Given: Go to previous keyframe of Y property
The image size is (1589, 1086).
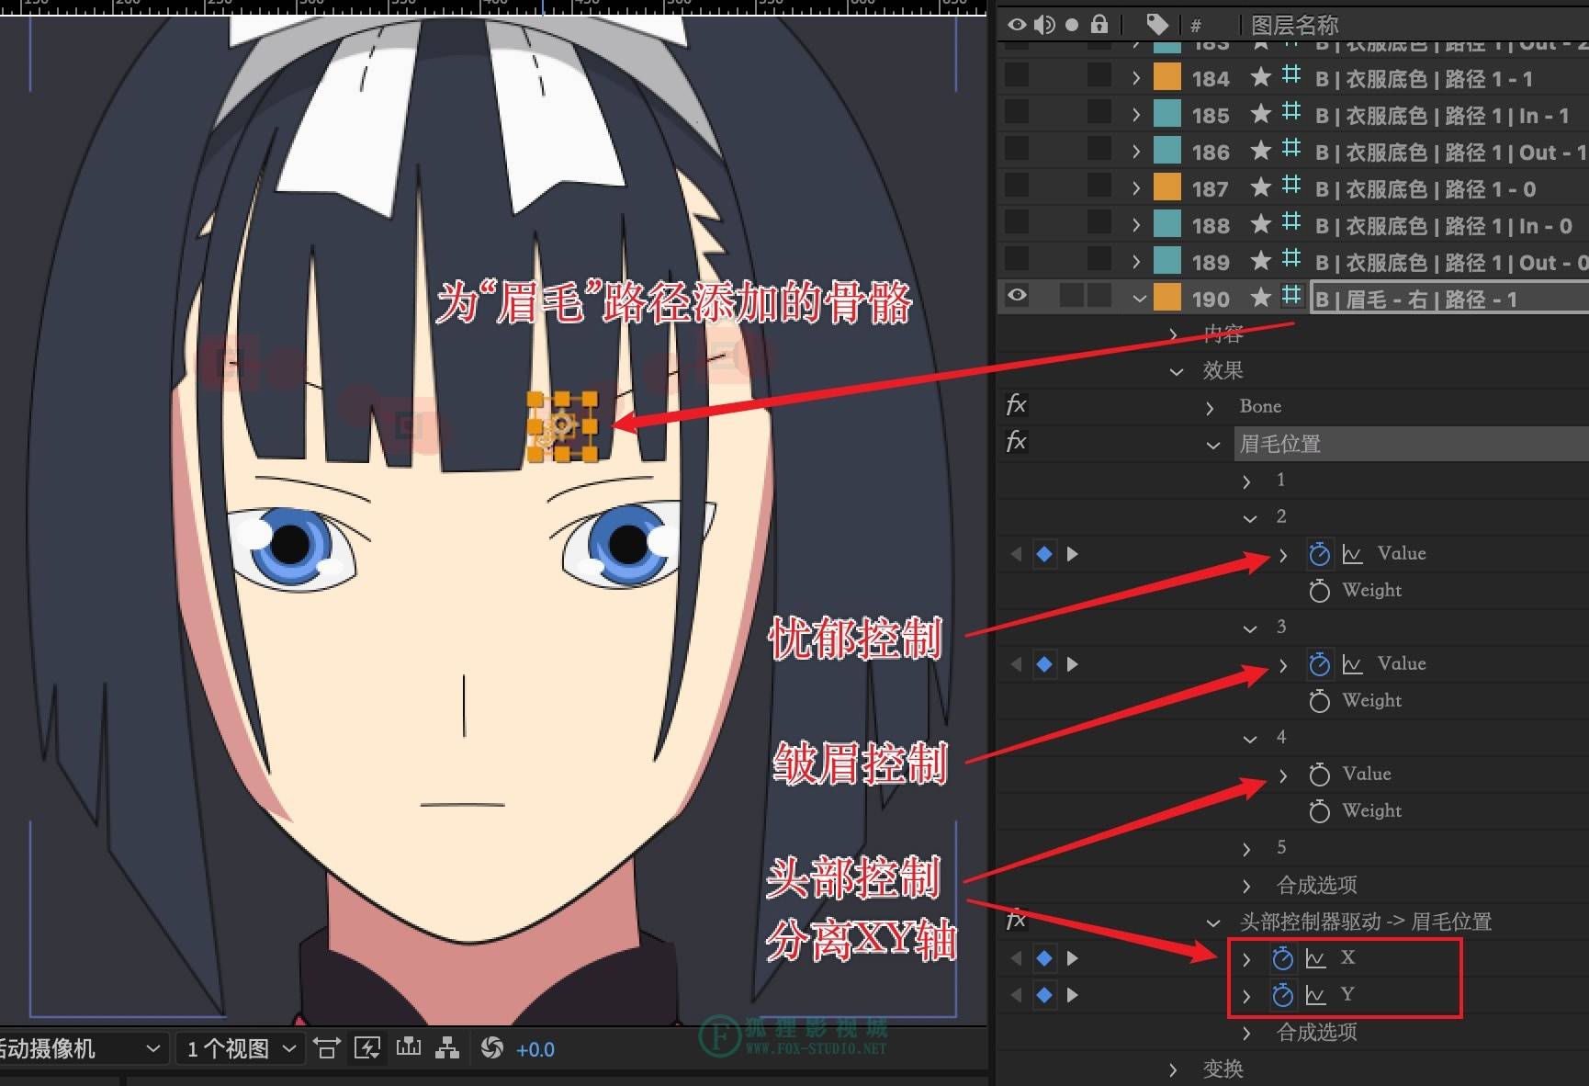Looking at the screenshot, I should [1016, 995].
